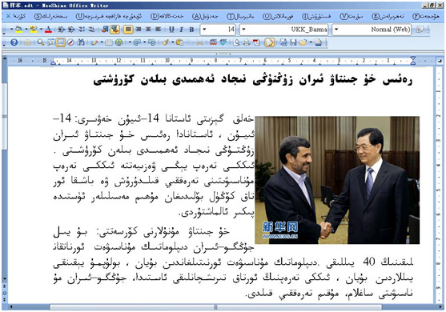Insert a table using the Table icon
The height and width of the screenshot is (312, 446).
point(109,42)
